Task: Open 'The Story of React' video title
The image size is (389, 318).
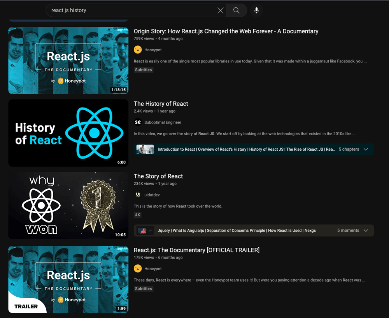Action: [x=158, y=176]
